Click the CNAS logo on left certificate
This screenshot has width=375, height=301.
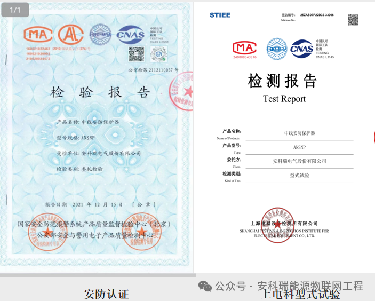pyautogui.click(x=131, y=35)
